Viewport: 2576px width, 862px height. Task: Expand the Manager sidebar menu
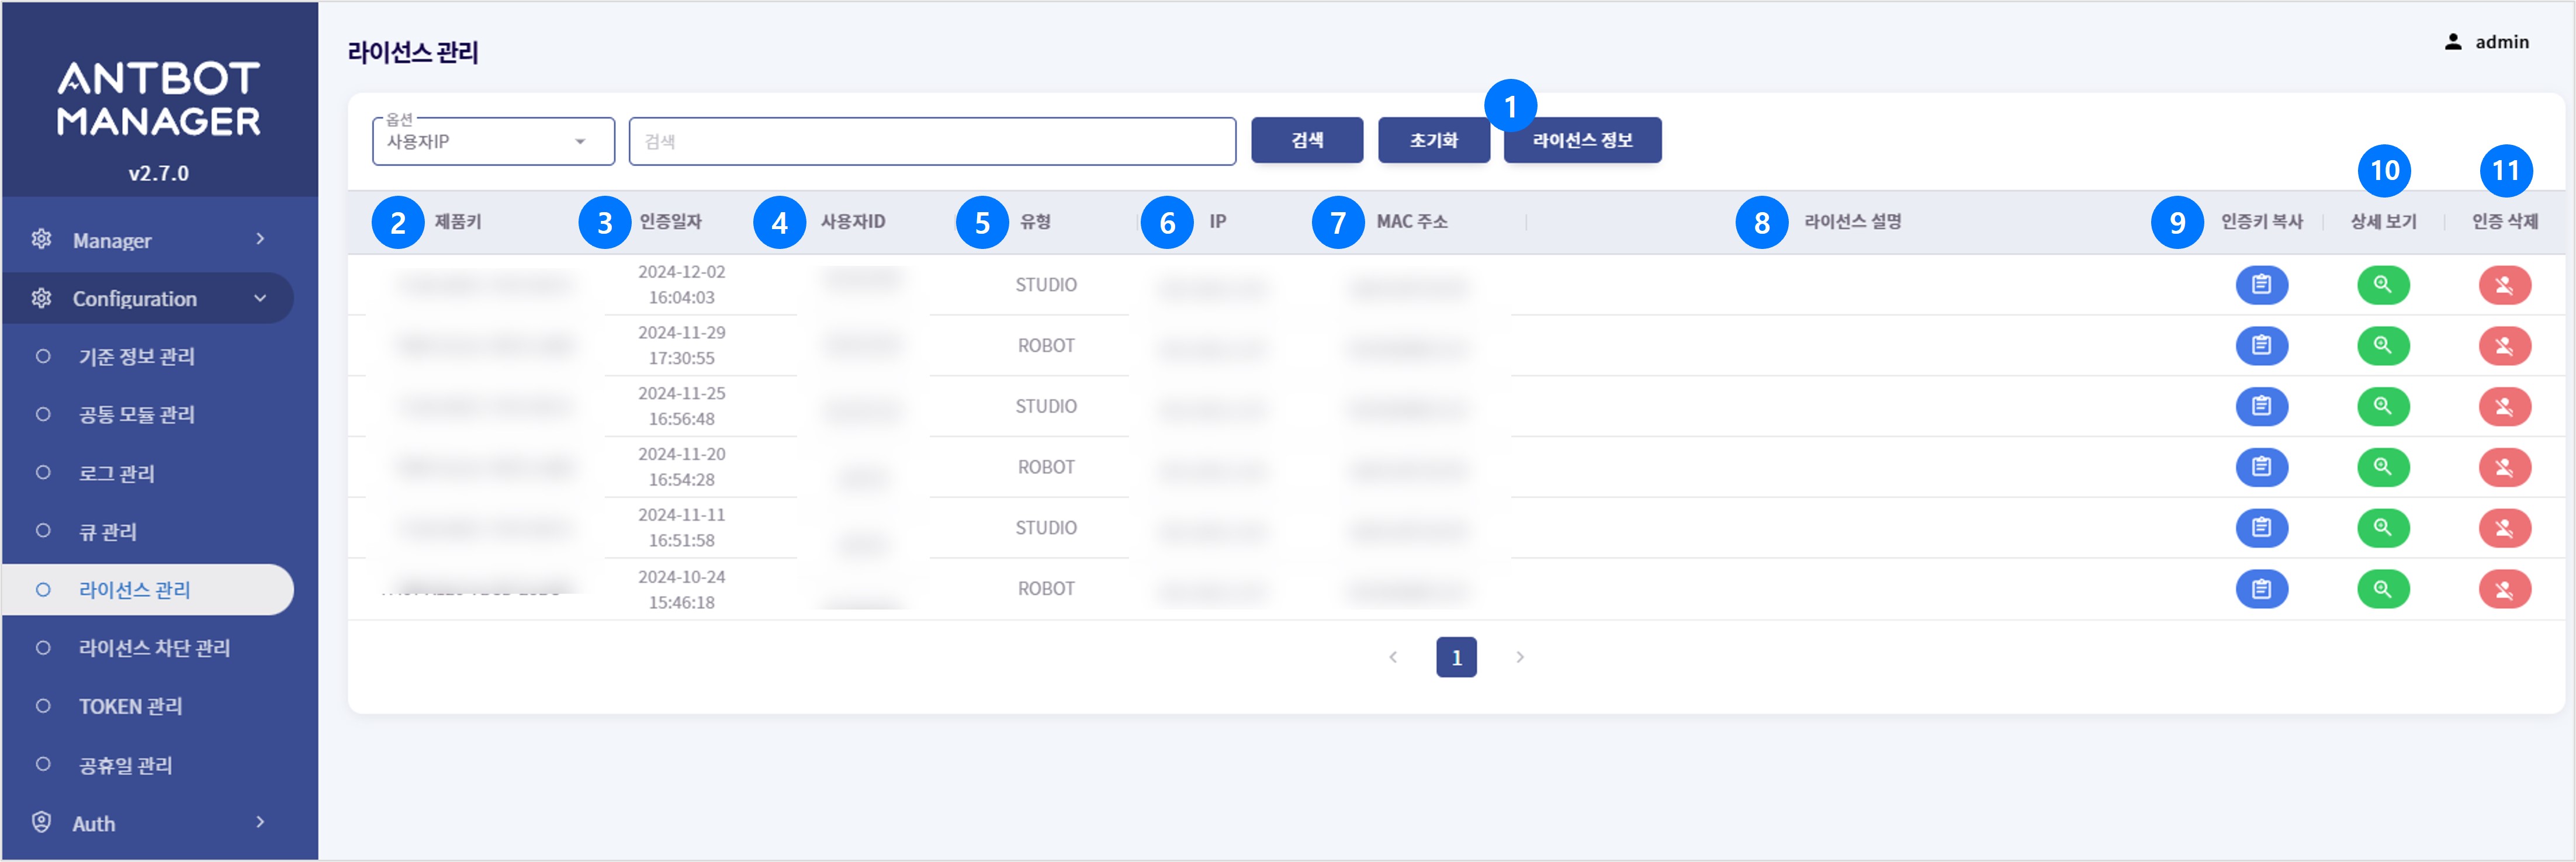(148, 240)
